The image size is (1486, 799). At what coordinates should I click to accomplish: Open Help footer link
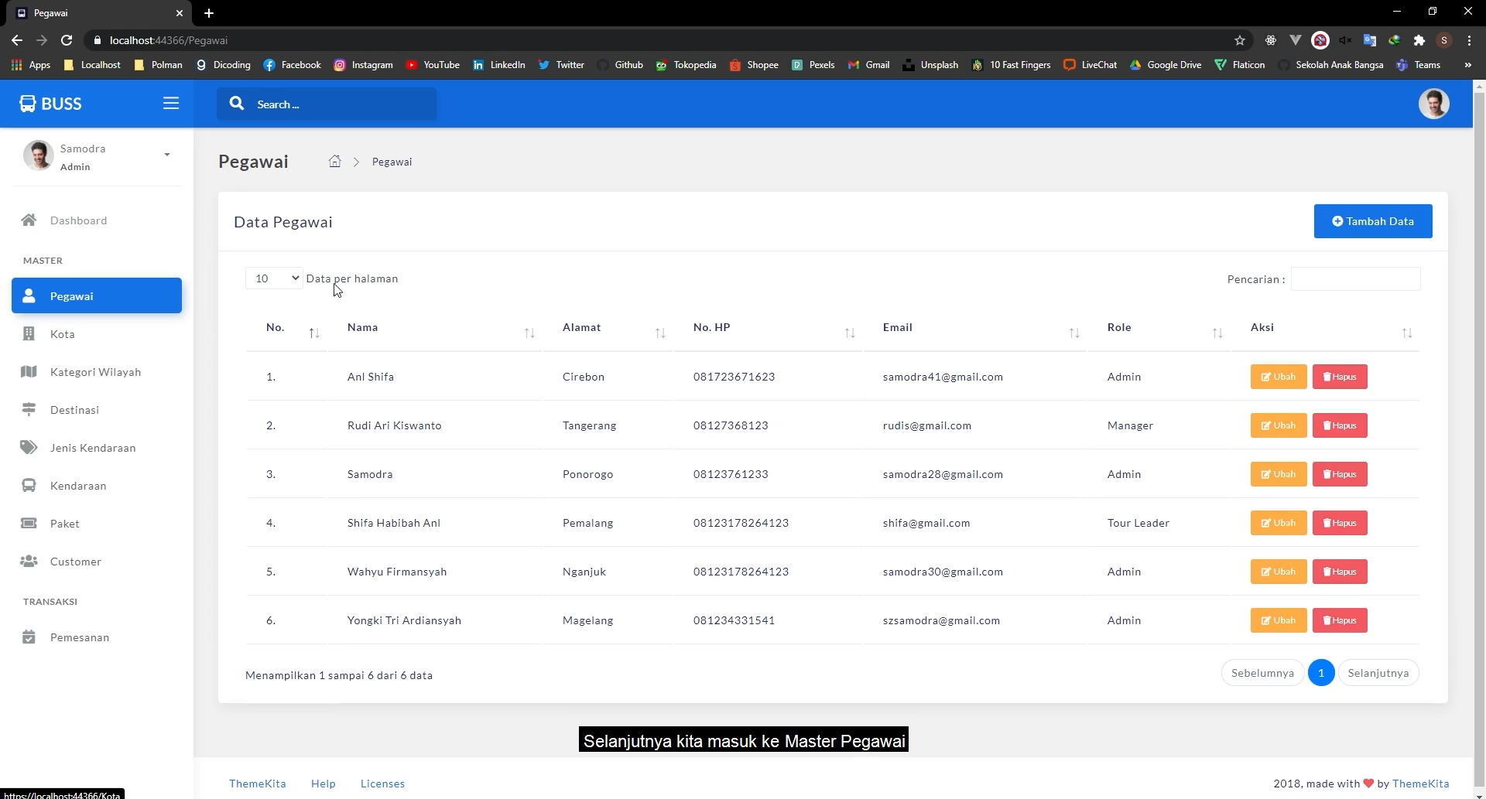click(x=324, y=784)
